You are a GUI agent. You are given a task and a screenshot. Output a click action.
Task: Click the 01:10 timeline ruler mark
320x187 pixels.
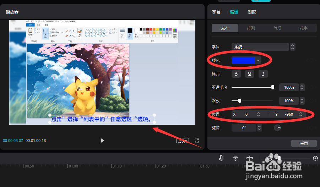coord(117,166)
